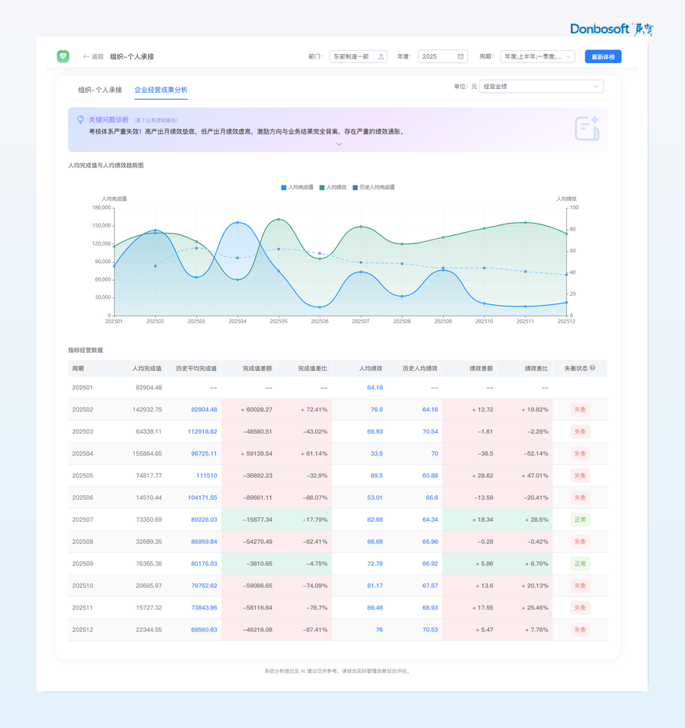Click the 绩效差比 column header

click(x=537, y=368)
